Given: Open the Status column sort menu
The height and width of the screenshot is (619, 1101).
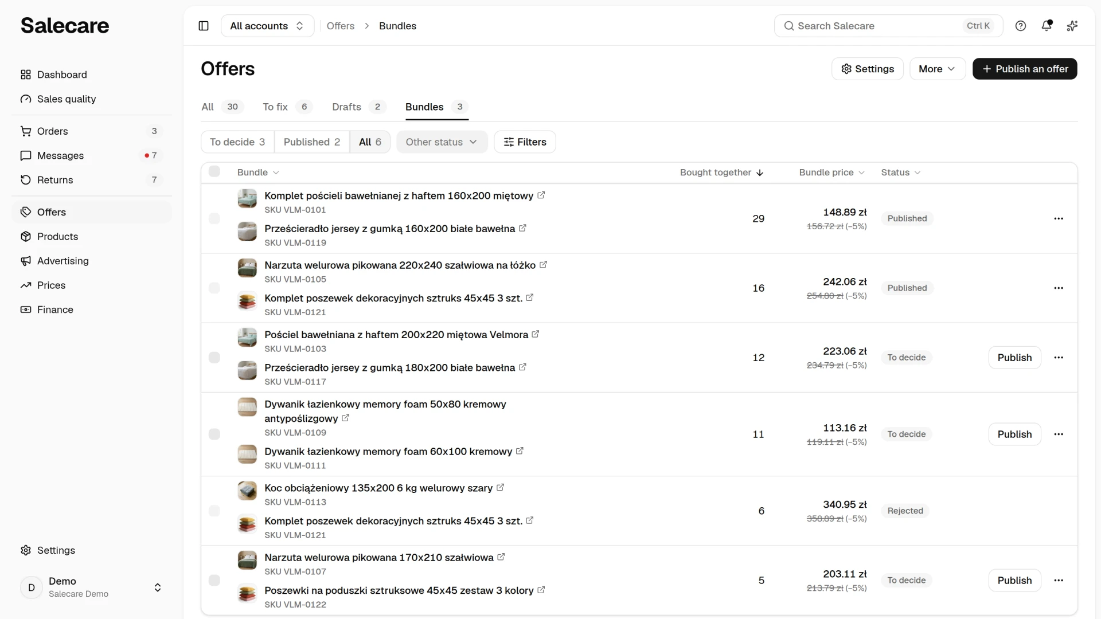Looking at the screenshot, I should coord(901,173).
